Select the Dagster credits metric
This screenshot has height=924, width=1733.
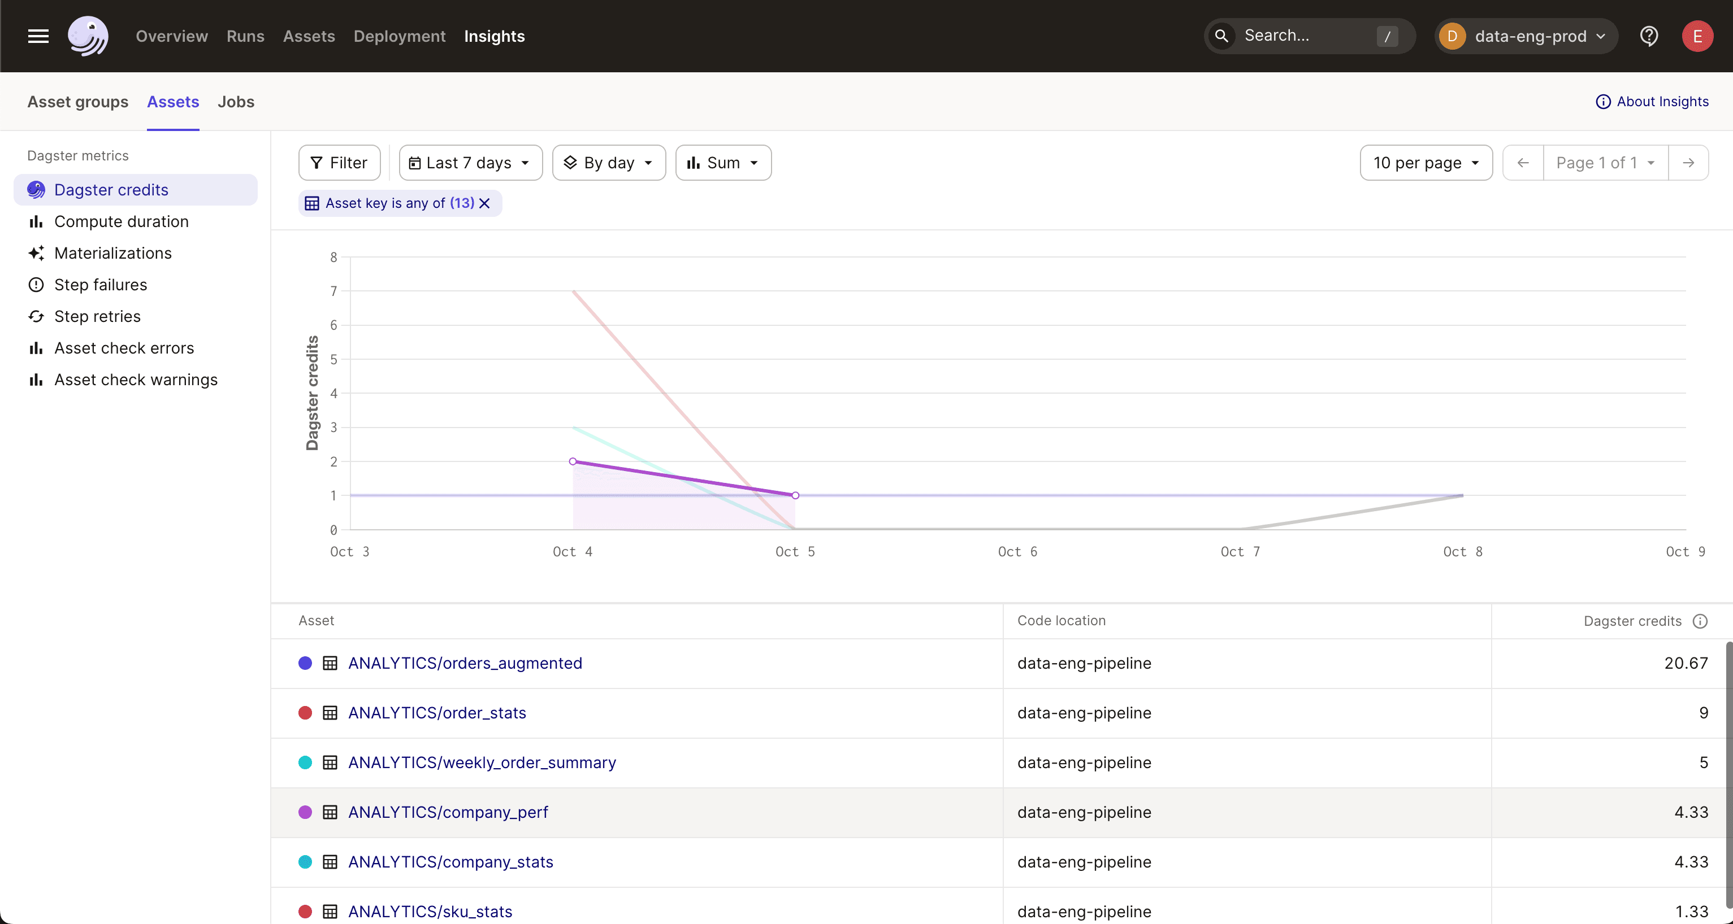click(x=111, y=190)
